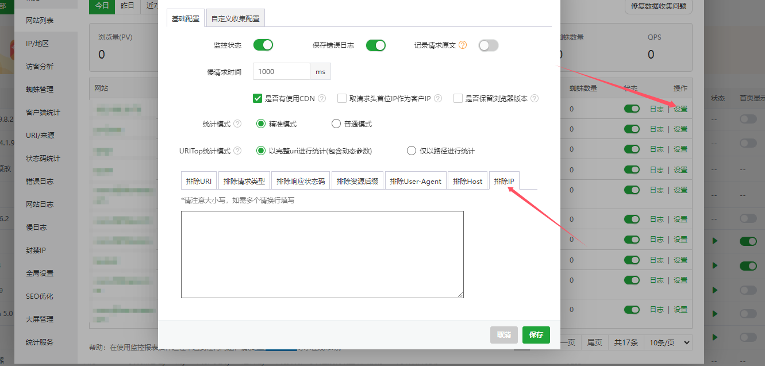Select the 昨日 date tab
765x366 pixels.
point(128,6)
